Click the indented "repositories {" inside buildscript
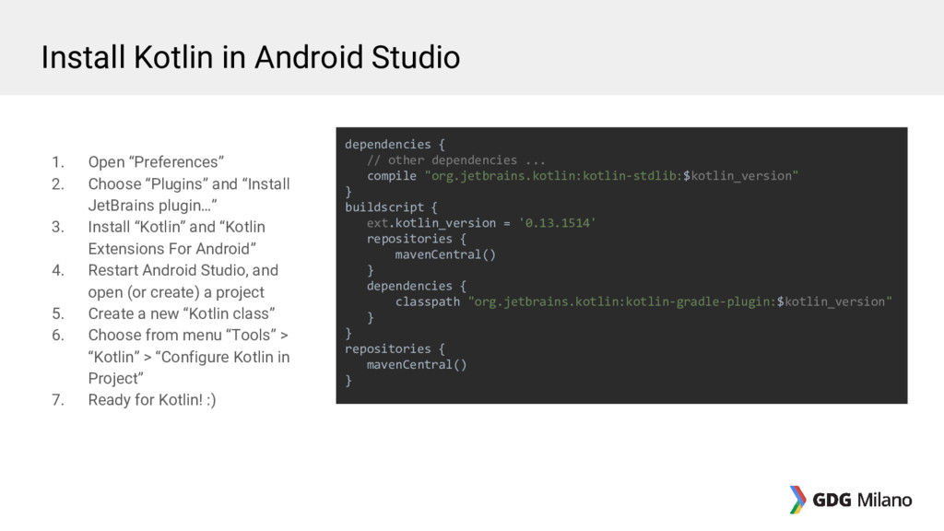The width and height of the screenshot is (944, 531). (416, 239)
